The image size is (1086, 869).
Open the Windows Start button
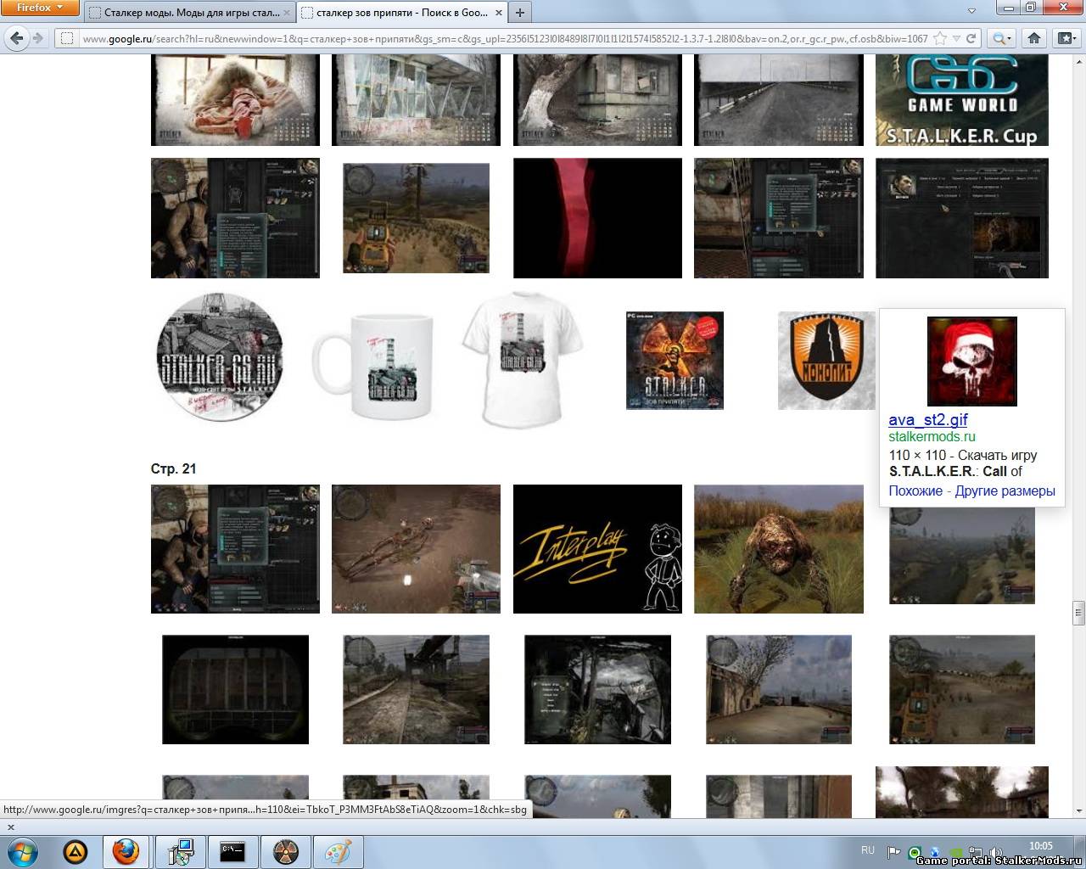click(22, 851)
